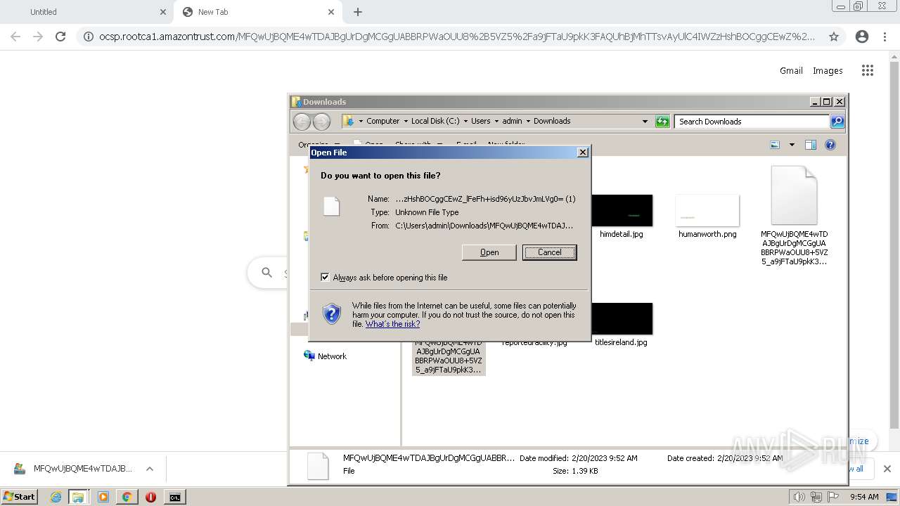Open the view options dropdown arrow
The image size is (900, 506).
pyautogui.click(x=792, y=145)
